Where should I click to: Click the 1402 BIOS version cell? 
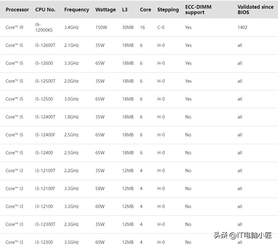click(242, 27)
